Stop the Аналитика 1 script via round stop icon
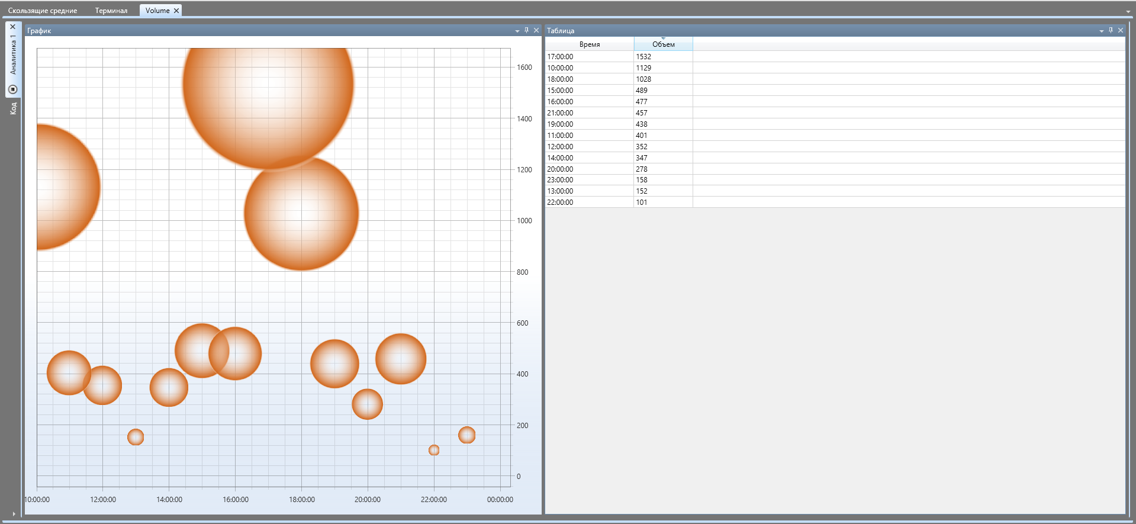Screen dimensions: 1136x524 13,89
